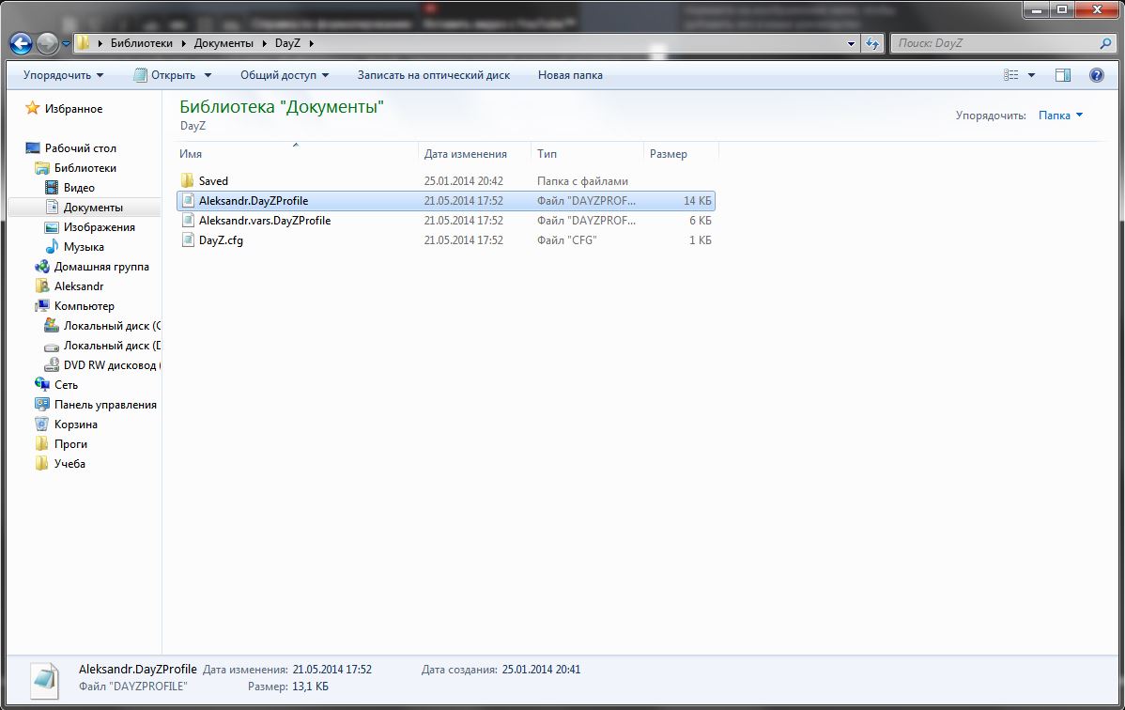The image size is (1125, 710).
Task: Click the folder icon in the address bar
Action: (84, 43)
